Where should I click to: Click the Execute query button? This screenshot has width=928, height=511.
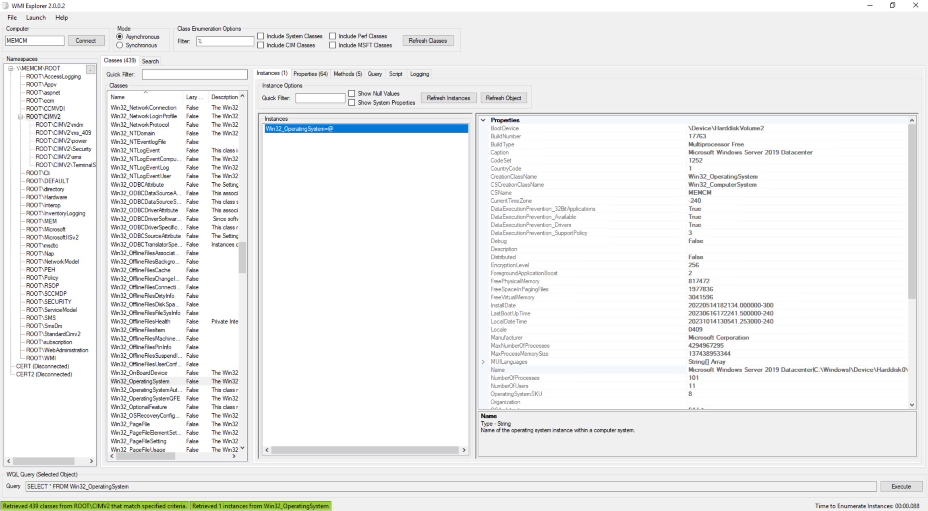pos(901,486)
